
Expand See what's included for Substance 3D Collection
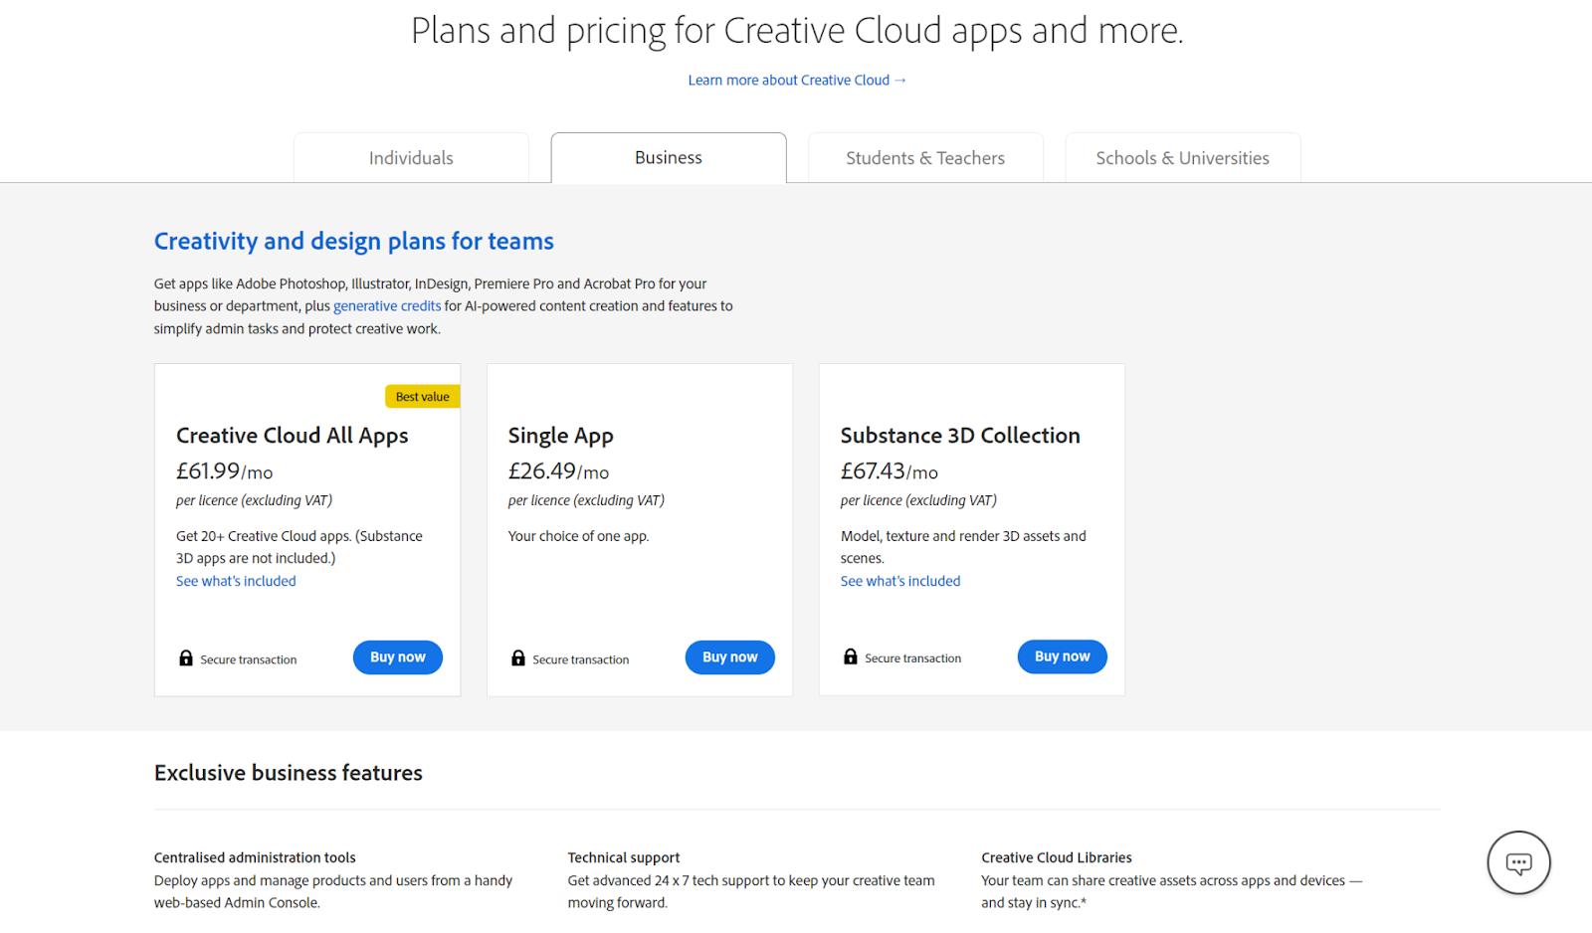(x=899, y=580)
